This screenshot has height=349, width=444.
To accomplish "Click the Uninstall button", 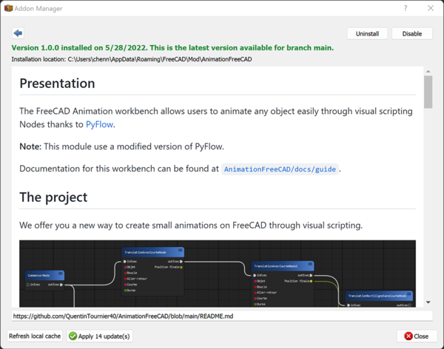I will pyautogui.click(x=367, y=34).
